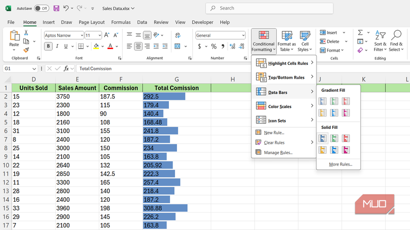This screenshot has height=230, width=410.
Task: Click the Percent Style icon
Action: [x=214, y=47]
